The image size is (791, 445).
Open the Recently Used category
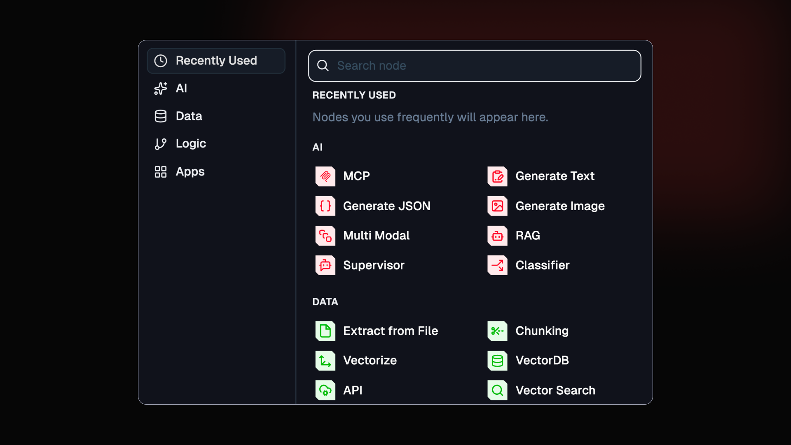(x=216, y=61)
